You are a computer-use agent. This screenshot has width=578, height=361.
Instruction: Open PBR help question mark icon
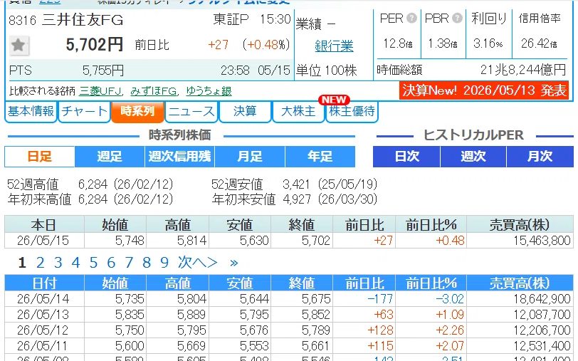(x=457, y=18)
